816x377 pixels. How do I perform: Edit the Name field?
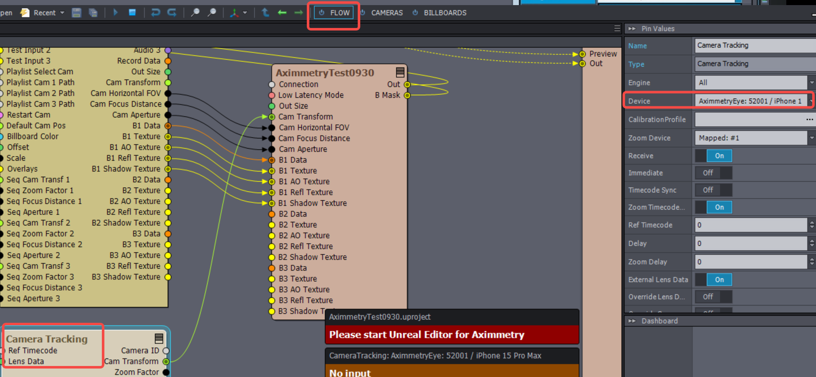tap(755, 45)
